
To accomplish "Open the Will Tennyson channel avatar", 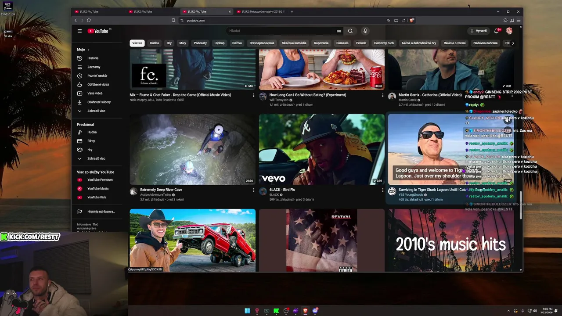I will (263, 97).
